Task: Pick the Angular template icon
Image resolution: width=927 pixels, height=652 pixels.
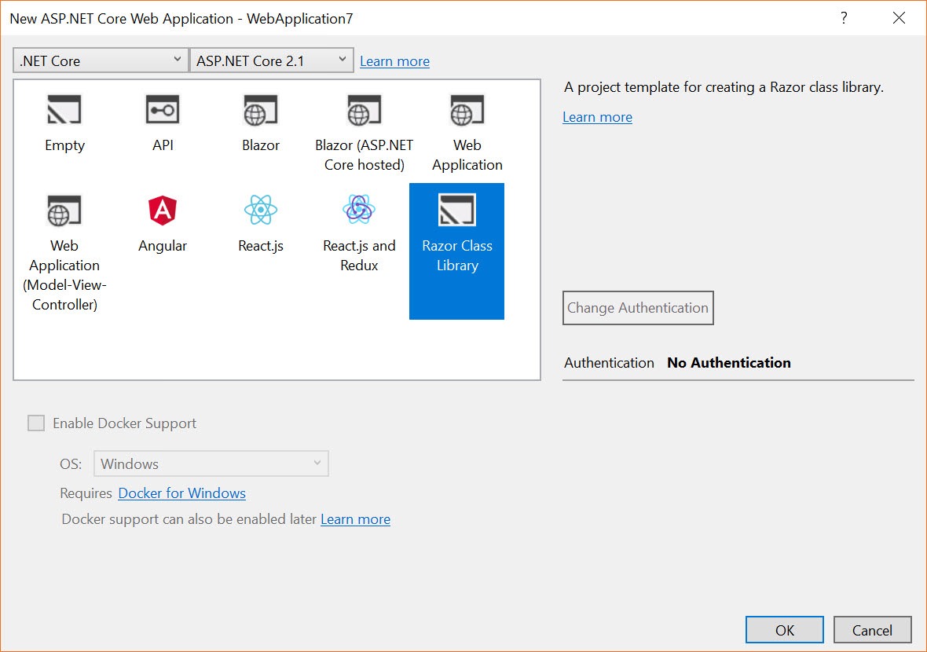Action: [x=163, y=211]
